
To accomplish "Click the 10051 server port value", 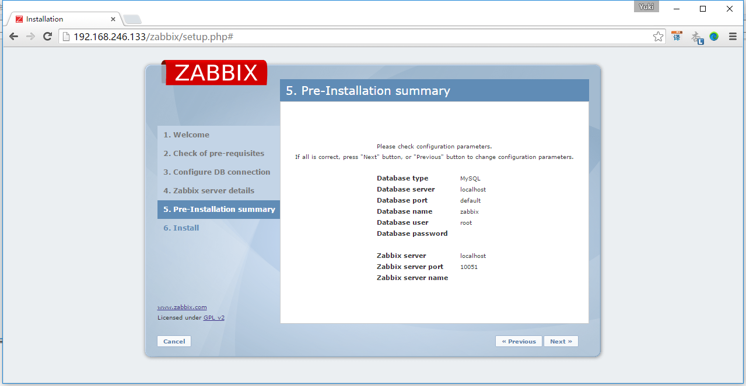I will [x=469, y=267].
